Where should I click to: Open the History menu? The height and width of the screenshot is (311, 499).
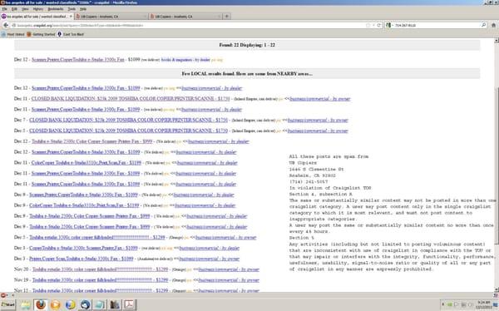tap(38, 9)
